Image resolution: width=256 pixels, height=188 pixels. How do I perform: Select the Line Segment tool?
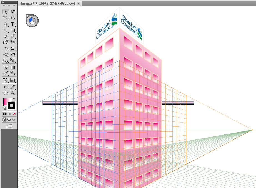(x=6, y=30)
